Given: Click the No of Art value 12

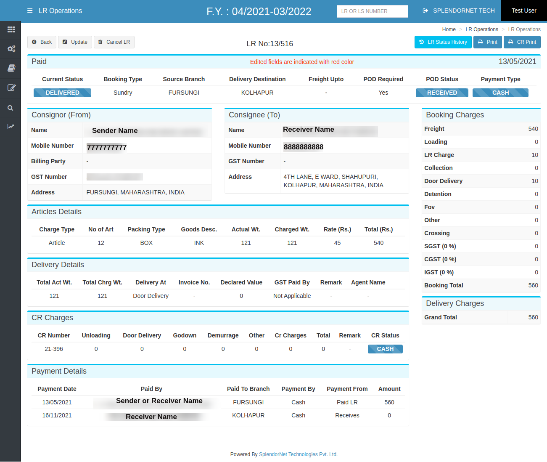Looking at the screenshot, I should point(101,243).
